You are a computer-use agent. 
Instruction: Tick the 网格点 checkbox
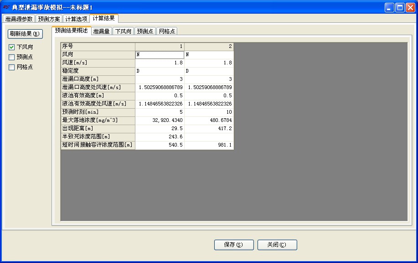pyautogui.click(x=11, y=67)
